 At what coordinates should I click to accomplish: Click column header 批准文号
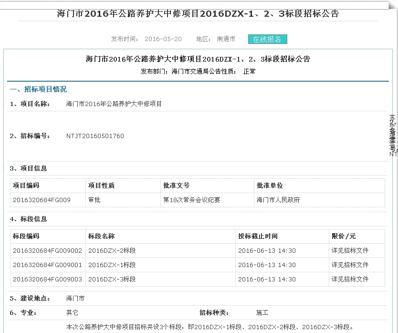click(176, 185)
